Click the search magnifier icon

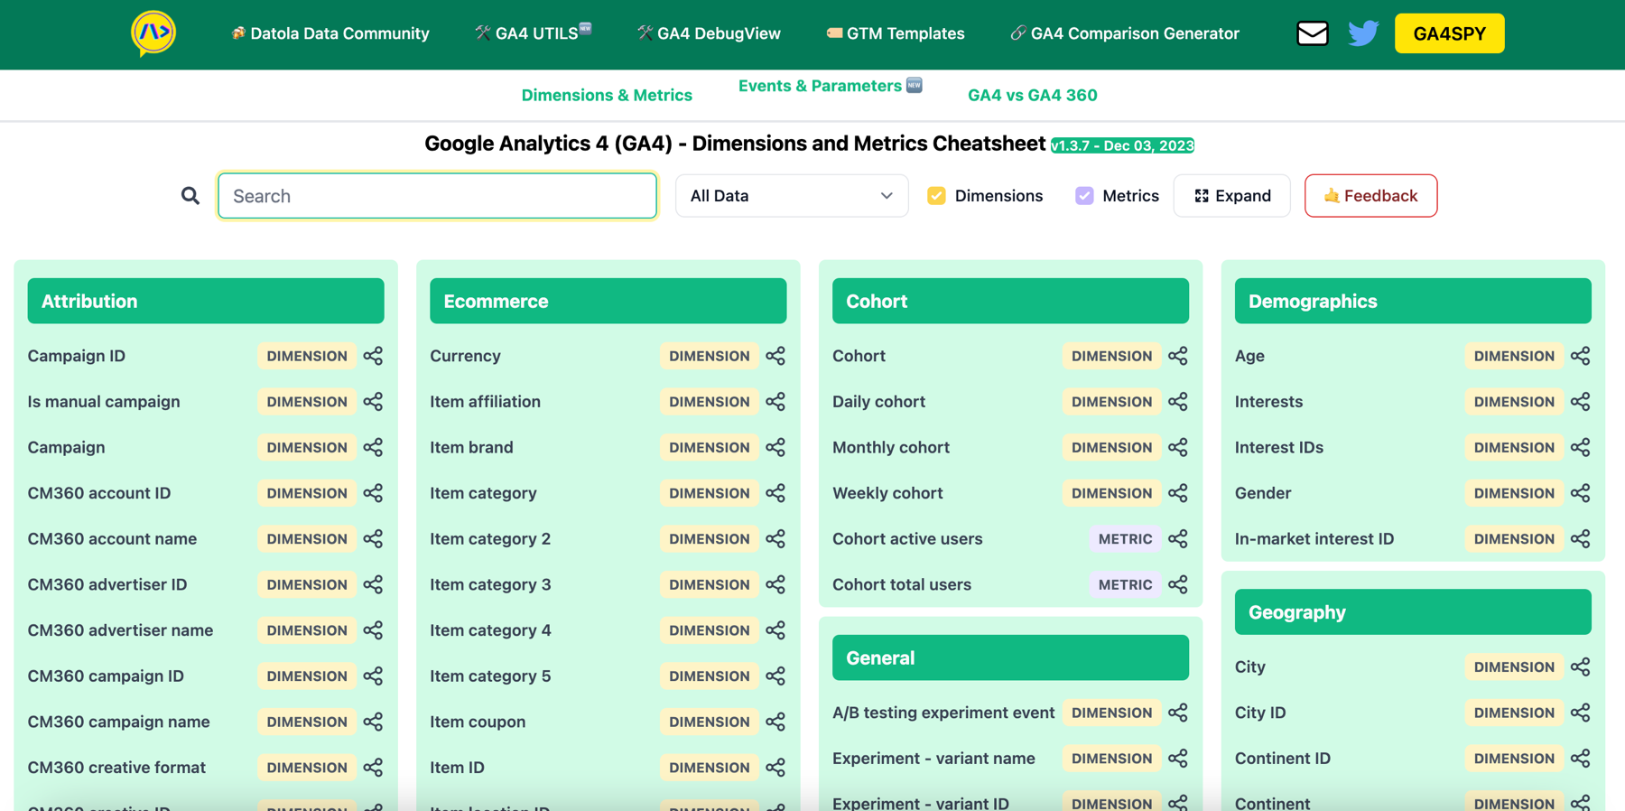[190, 196]
